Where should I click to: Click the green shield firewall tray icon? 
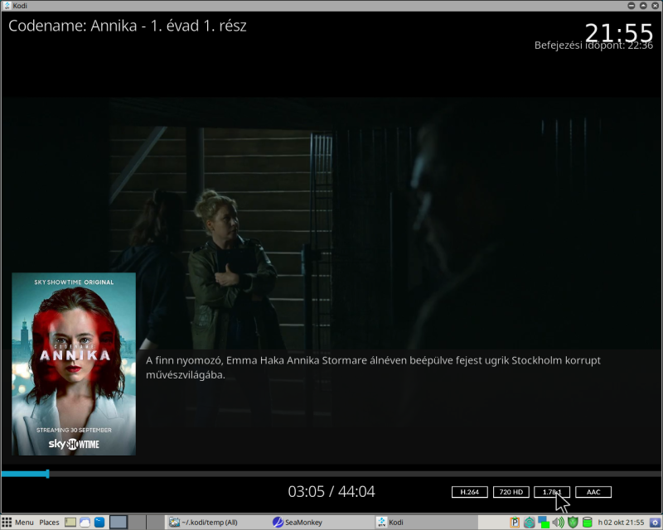tap(573, 523)
